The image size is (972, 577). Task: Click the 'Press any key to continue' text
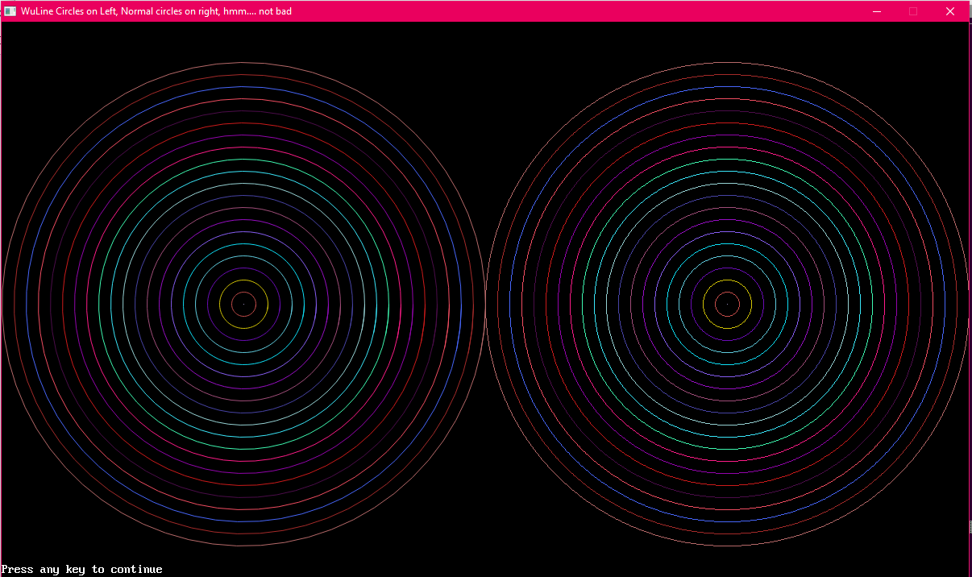pyautogui.click(x=82, y=570)
